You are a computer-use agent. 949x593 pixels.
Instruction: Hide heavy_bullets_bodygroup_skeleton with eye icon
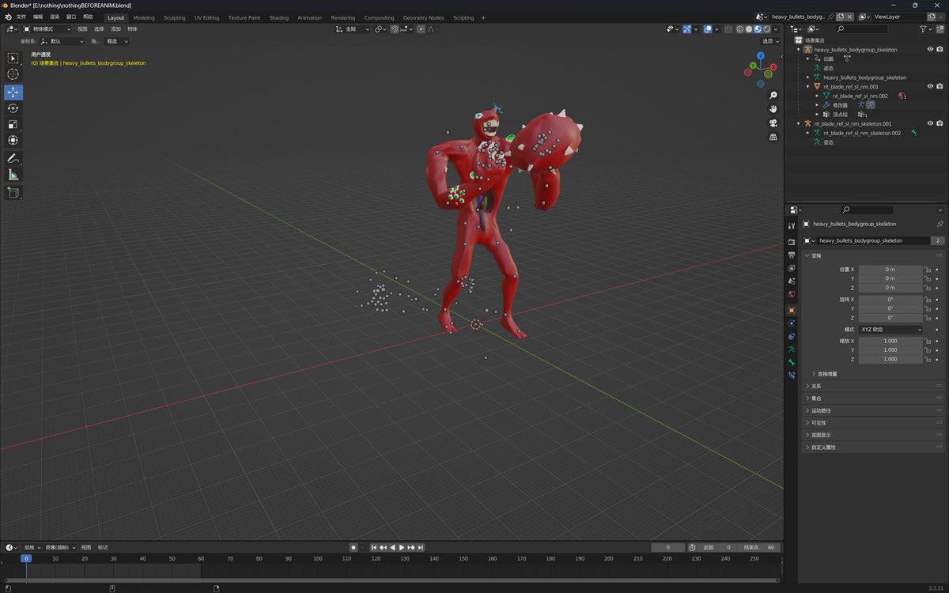(930, 49)
